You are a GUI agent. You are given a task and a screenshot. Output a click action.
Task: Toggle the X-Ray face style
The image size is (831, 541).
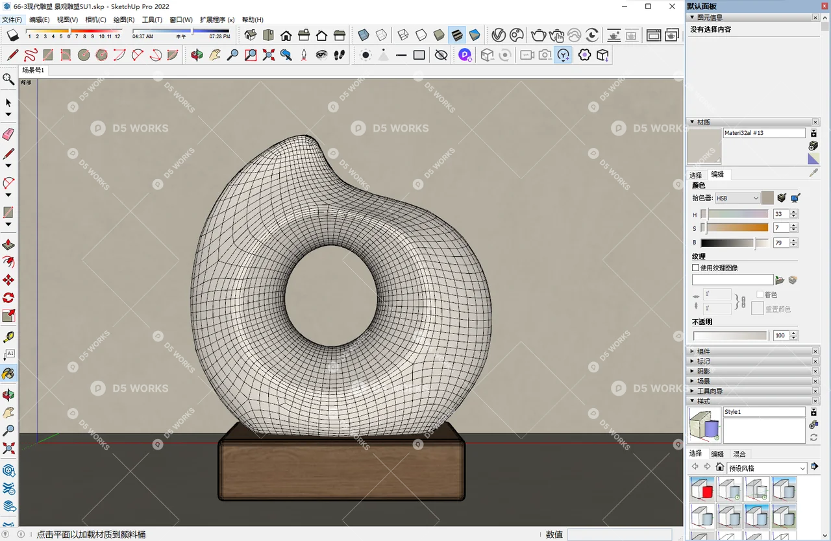coord(364,35)
